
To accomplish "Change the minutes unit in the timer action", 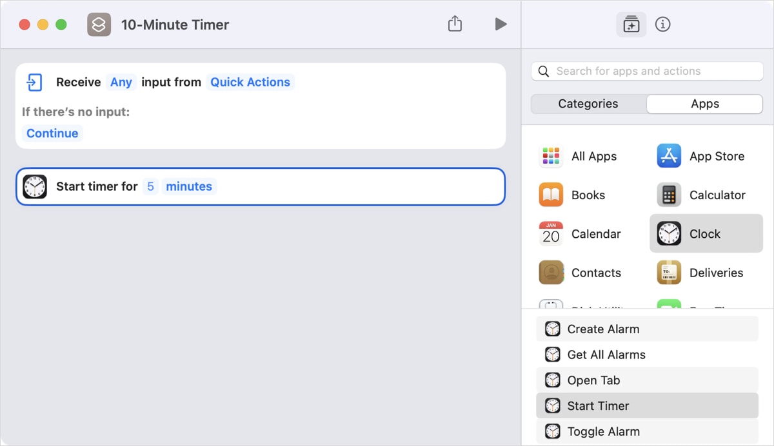I will [x=189, y=186].
